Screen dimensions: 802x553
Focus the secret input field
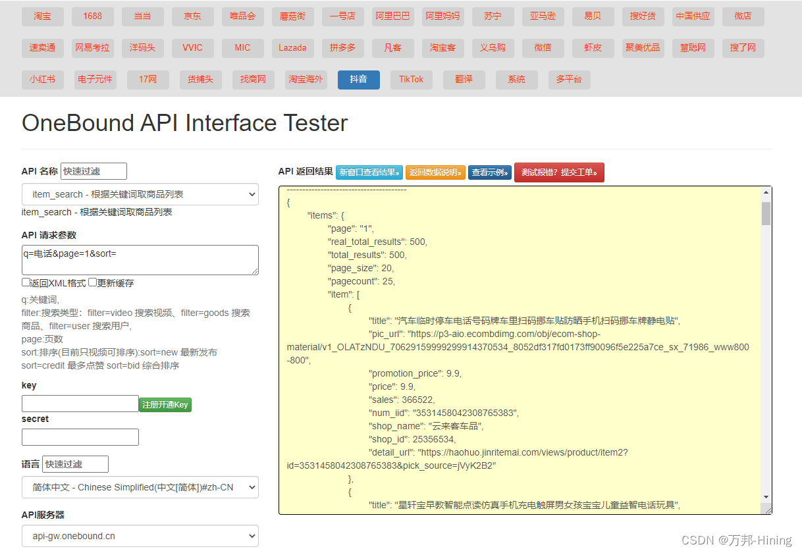pyautogui.click(x=80, y=437)
